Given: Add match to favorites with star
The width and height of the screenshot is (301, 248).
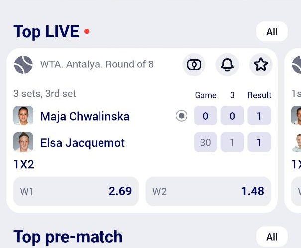Looking at the screenshot, I should (261, 64).
